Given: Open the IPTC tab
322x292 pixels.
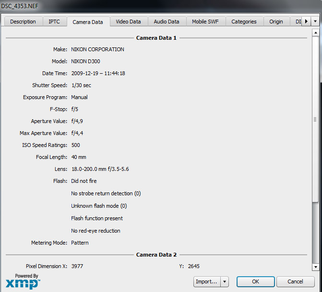Looking at the screenshot, I should coord(55,22).
